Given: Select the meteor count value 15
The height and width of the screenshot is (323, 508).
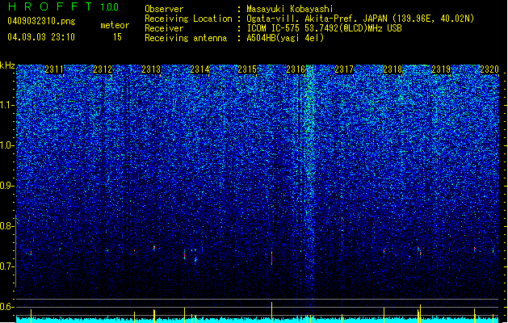Looking at the screenshot, I should coord(117,37).
